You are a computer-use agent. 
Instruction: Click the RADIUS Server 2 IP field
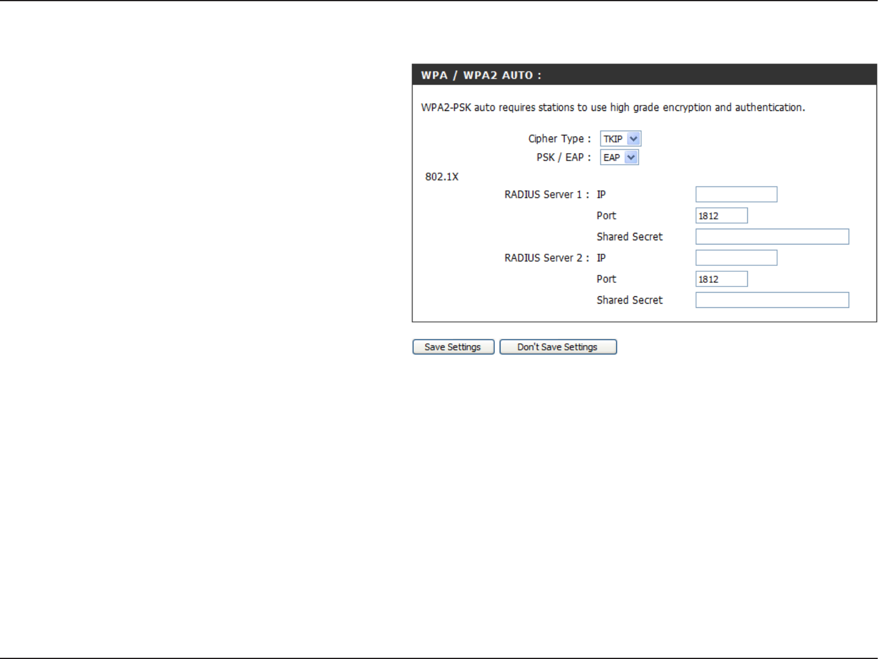click(x=736, y=258)
